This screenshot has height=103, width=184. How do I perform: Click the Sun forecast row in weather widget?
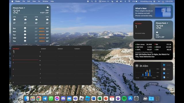coord(31,28)
